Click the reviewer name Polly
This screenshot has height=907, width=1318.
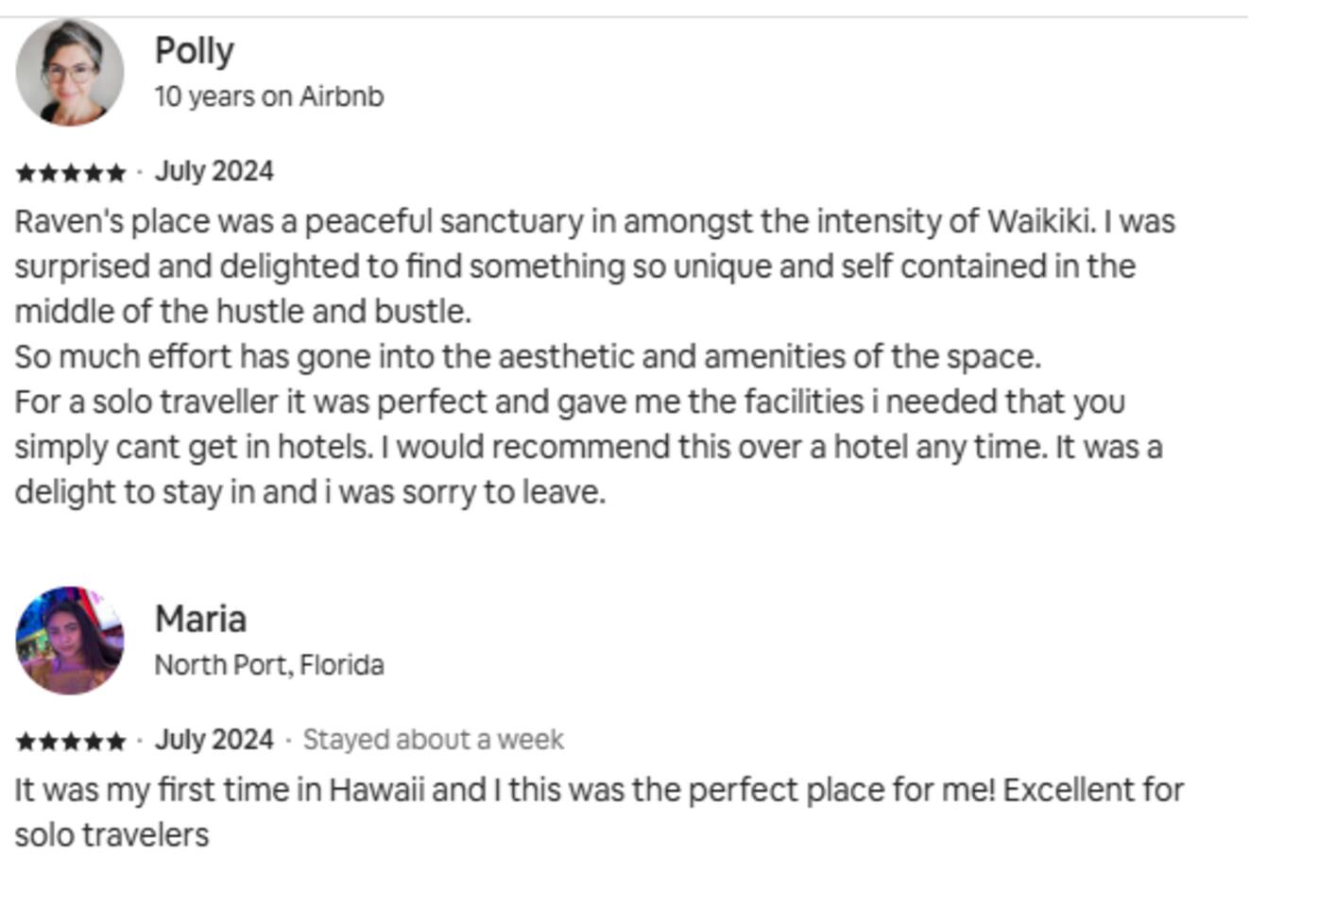[194, 51]
